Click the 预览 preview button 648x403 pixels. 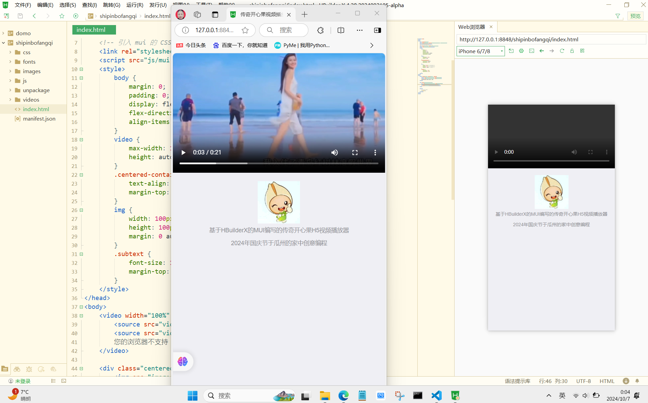635,16
